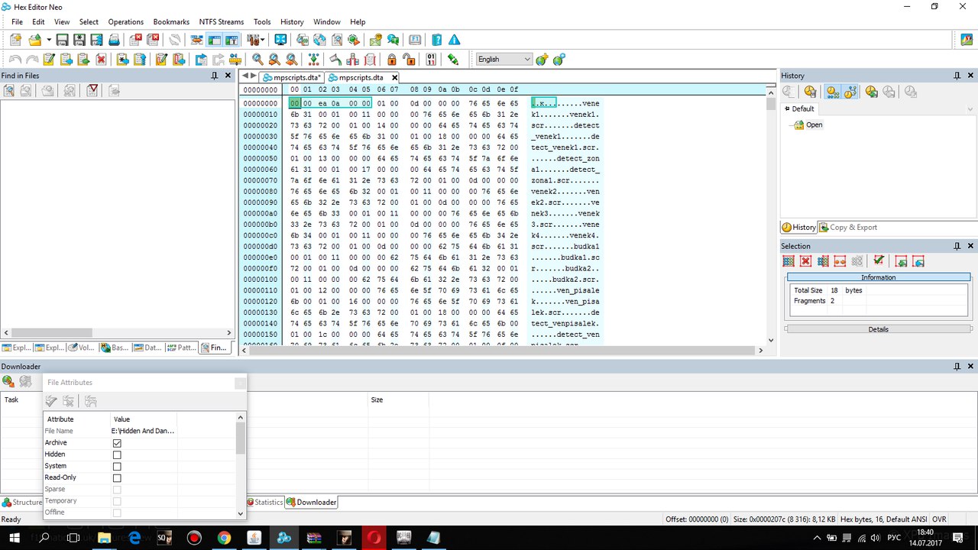This screenshot has width=978, height=550.
Task: Check the Hidden attribute checkbox
Action: 117,455
